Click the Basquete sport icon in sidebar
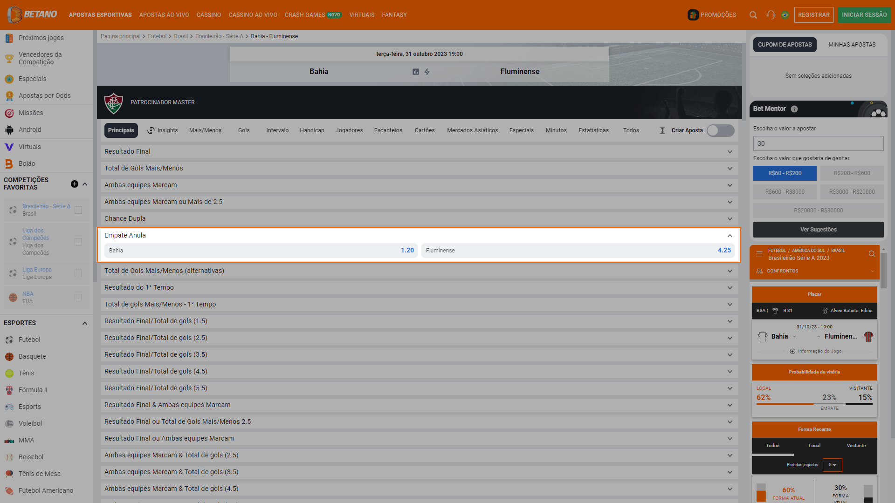 point(9,356)
